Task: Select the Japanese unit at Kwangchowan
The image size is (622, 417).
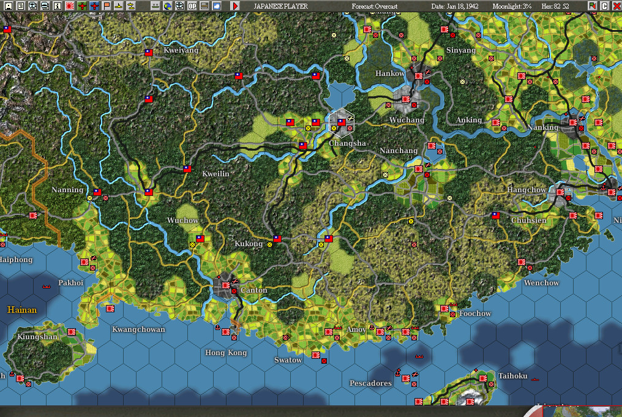Action: coord(110,308)
